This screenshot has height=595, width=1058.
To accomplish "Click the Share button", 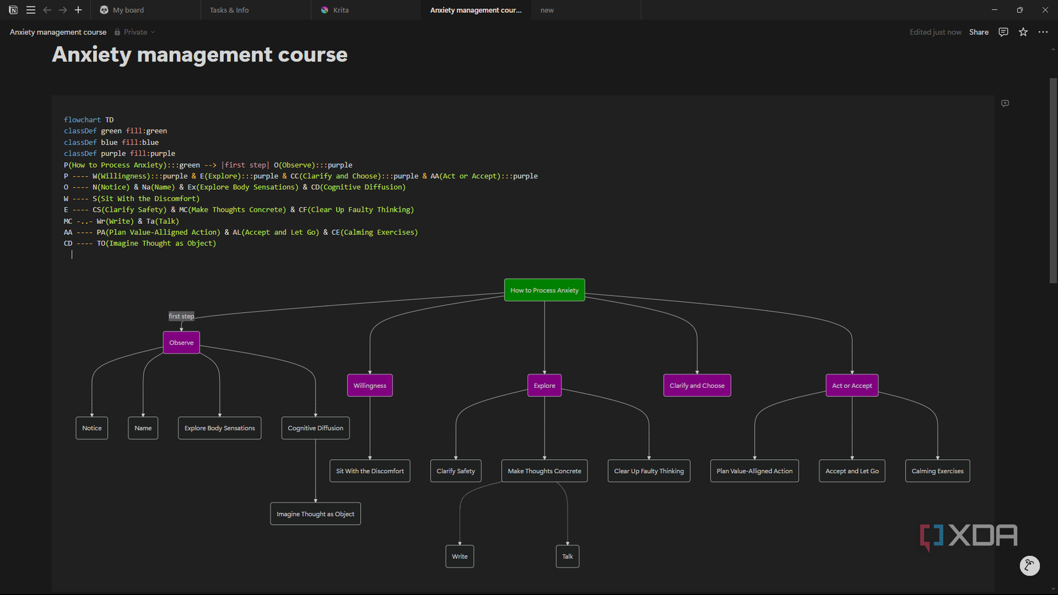I will [x=978, y=31].
